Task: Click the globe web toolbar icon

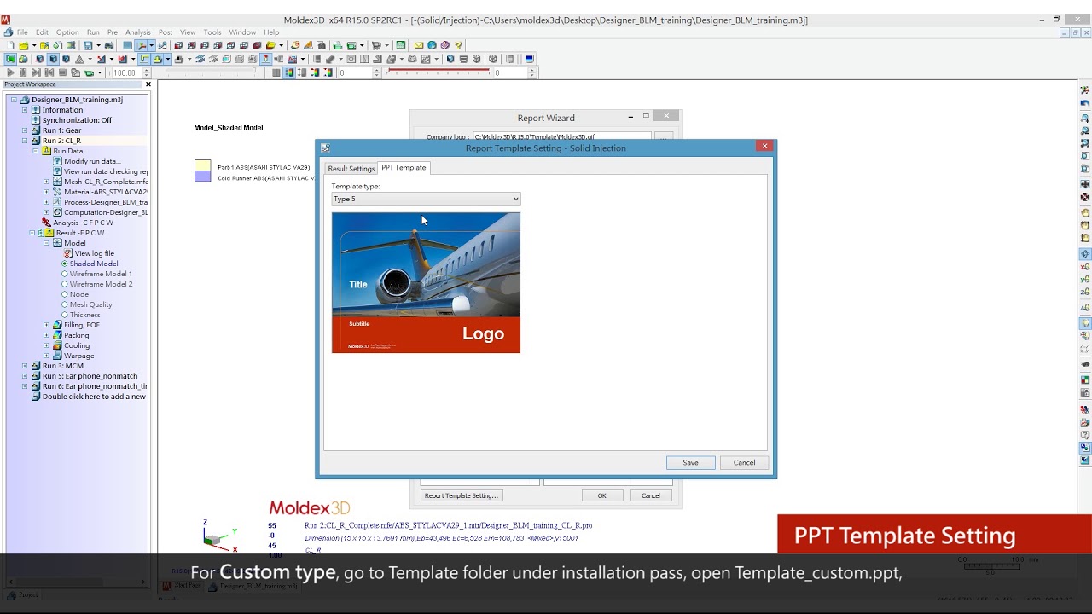Action: (432, 45)
